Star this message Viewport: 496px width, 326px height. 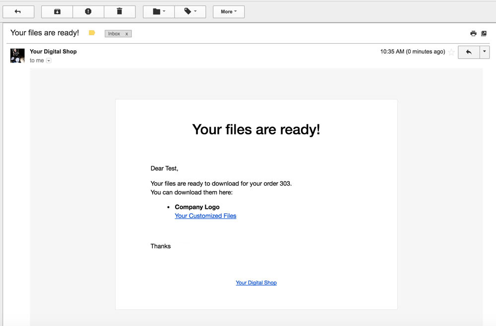(x=451, y=52)
